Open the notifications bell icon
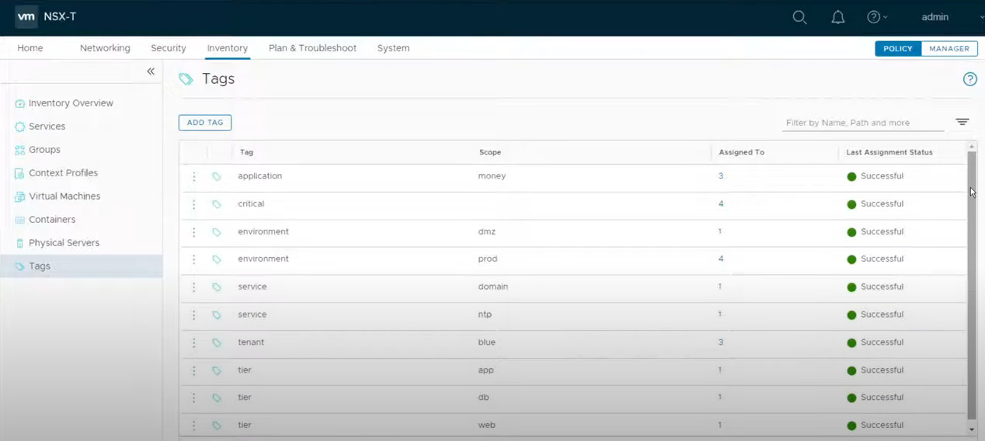This screenshot has width=985, height=441. pos(837,17)
